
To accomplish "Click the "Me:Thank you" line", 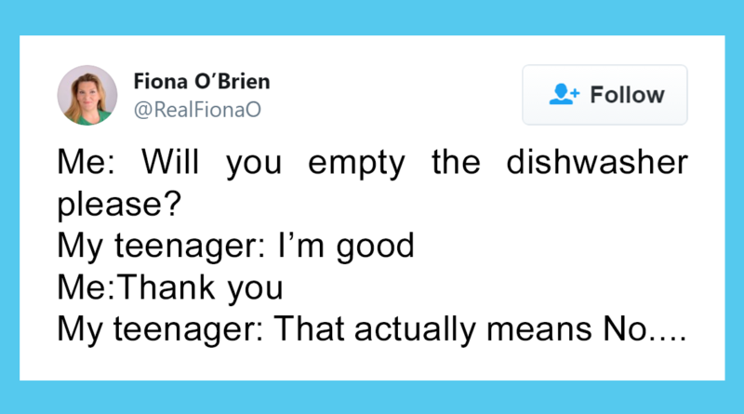I will (169, 287).
